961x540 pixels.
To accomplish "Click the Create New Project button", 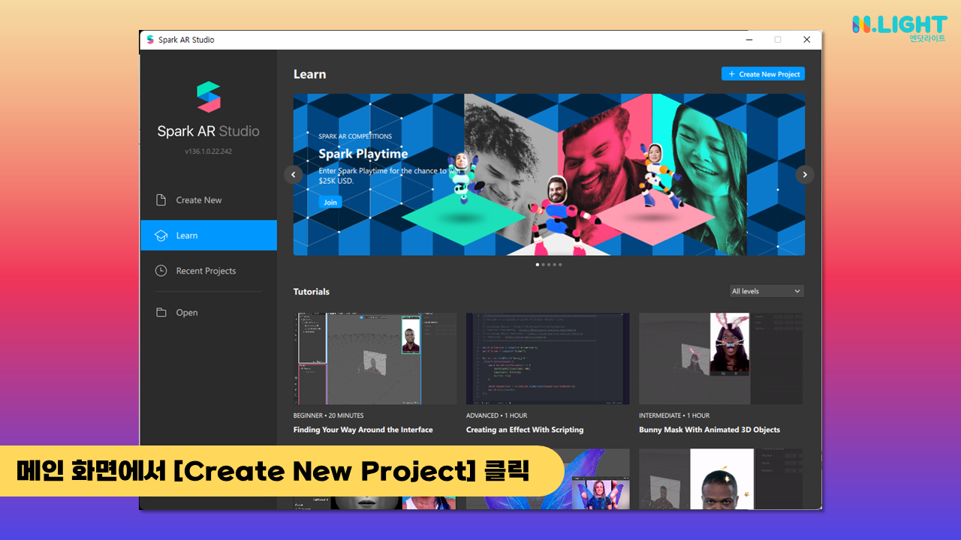I will (763, 74).
